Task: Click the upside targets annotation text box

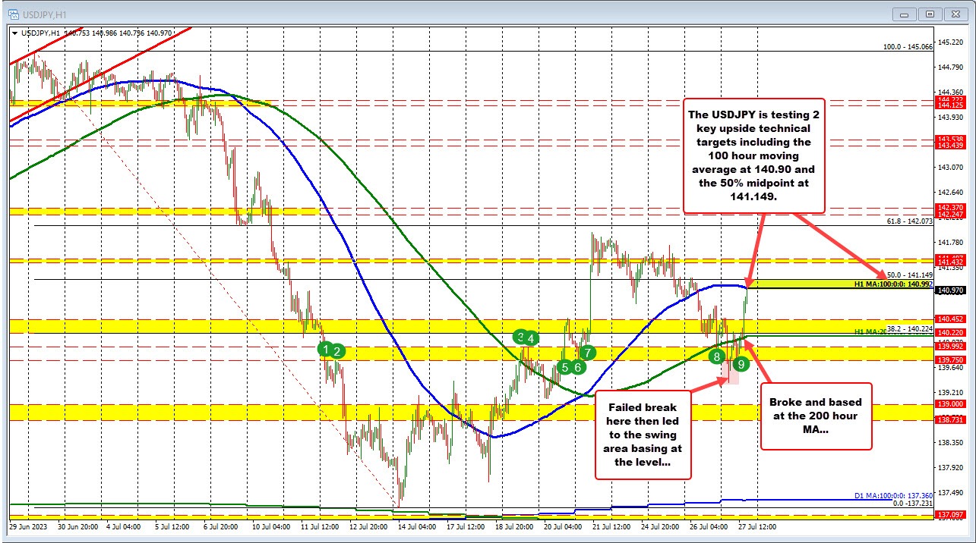Action: click(755, 156)
